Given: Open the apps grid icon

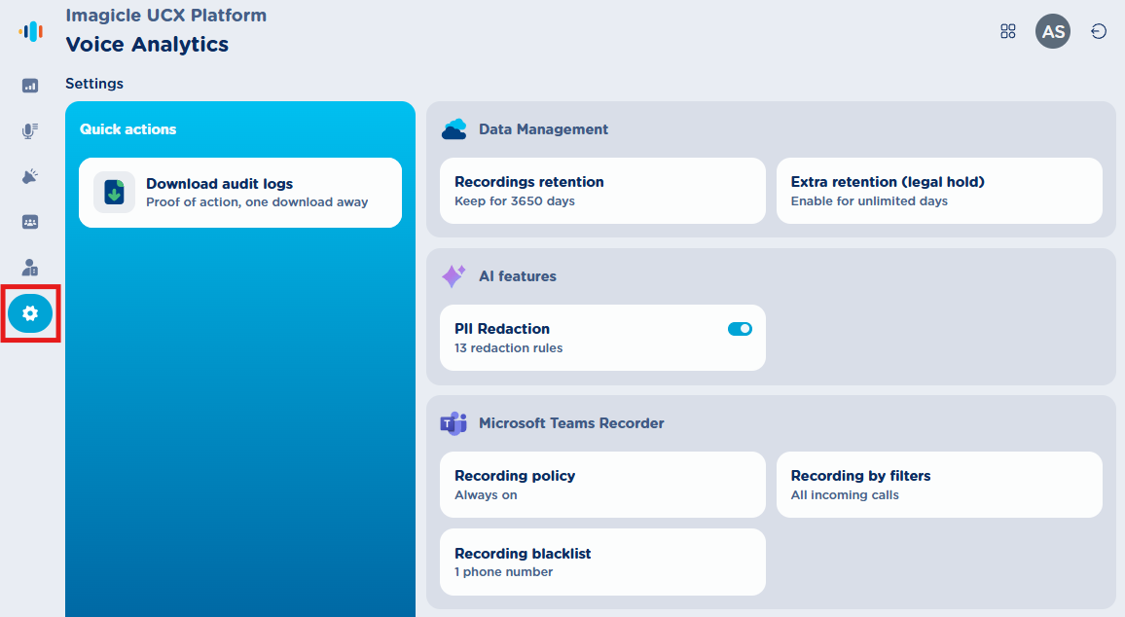Looking at the screenshot, I should click(1008, 31).
